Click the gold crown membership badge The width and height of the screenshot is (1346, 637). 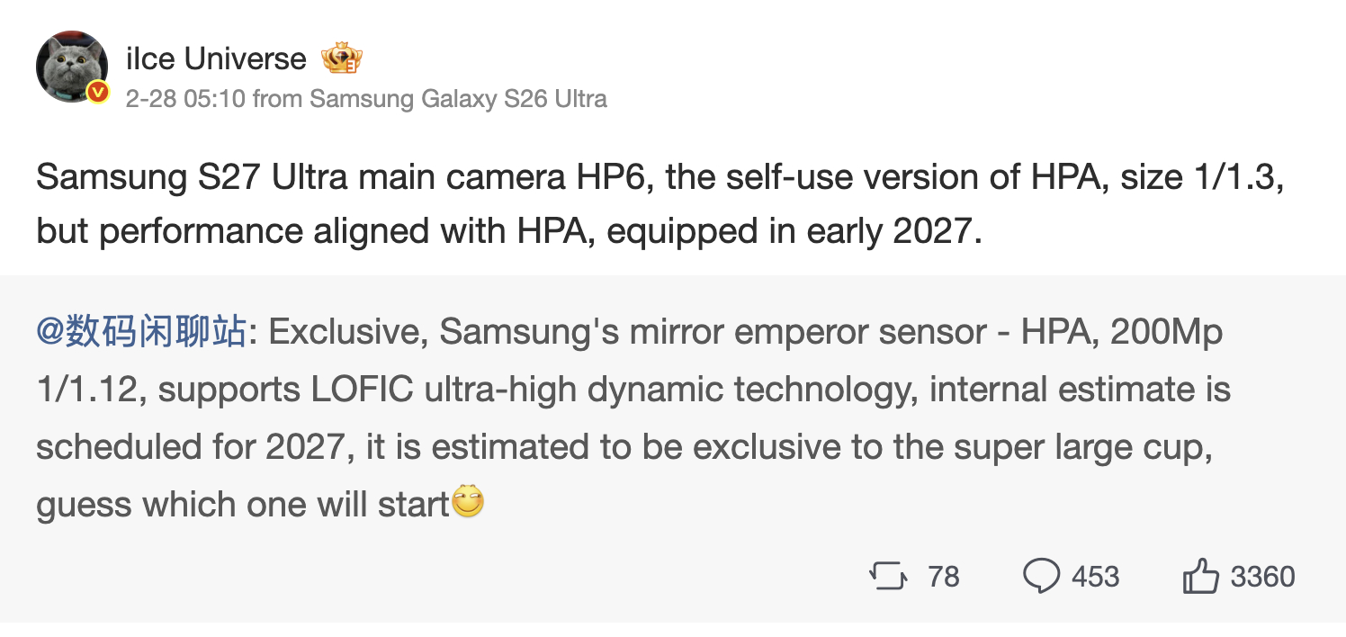[341, 59]
